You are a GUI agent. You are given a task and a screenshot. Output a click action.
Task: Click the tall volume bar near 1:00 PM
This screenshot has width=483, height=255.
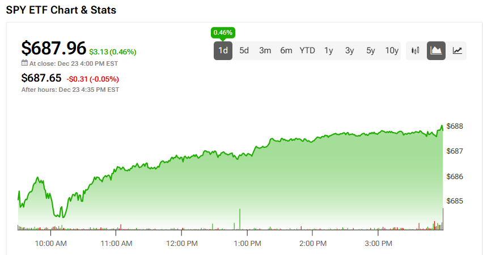[240, 219]
